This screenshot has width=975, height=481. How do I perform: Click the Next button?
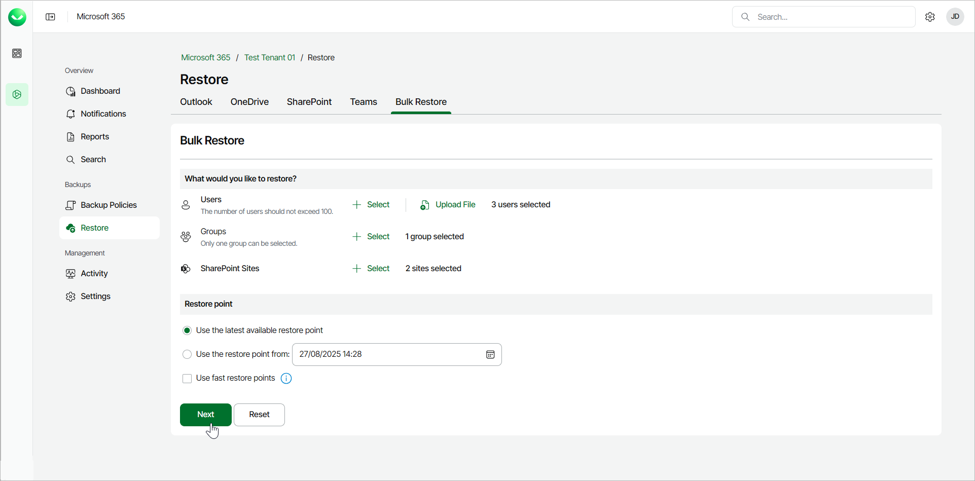pyautogui.click(x=205, y=415)
